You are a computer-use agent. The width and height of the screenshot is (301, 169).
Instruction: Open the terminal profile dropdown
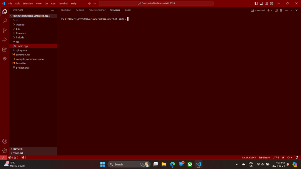point(271,10)
